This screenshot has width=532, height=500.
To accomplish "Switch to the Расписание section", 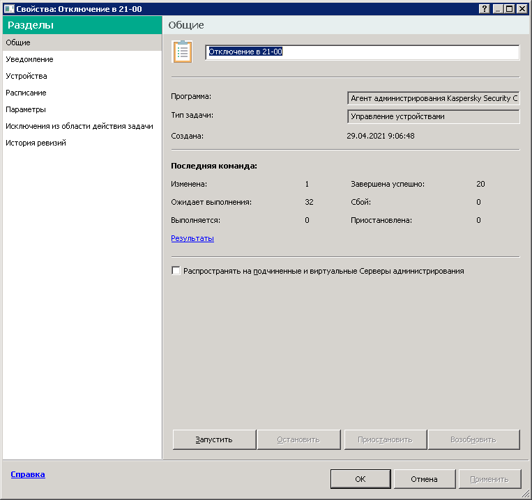I will 82,93.
